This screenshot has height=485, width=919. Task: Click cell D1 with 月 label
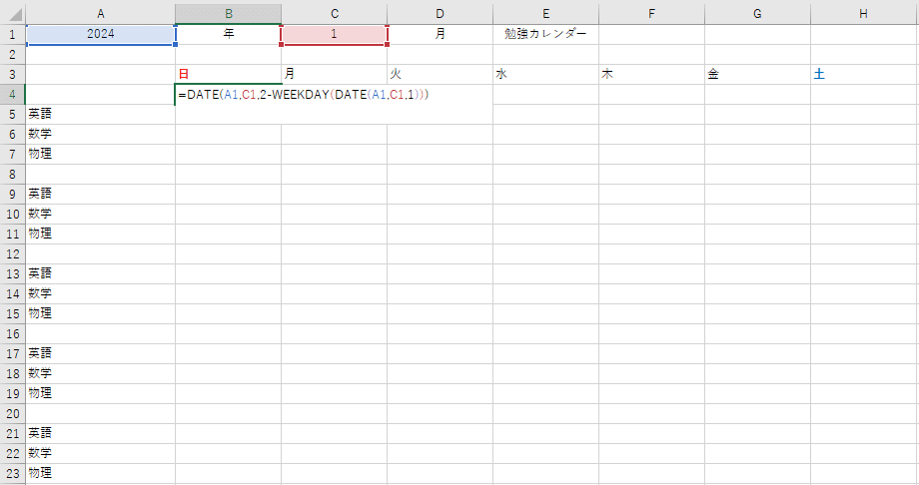[x=441, y=34]
